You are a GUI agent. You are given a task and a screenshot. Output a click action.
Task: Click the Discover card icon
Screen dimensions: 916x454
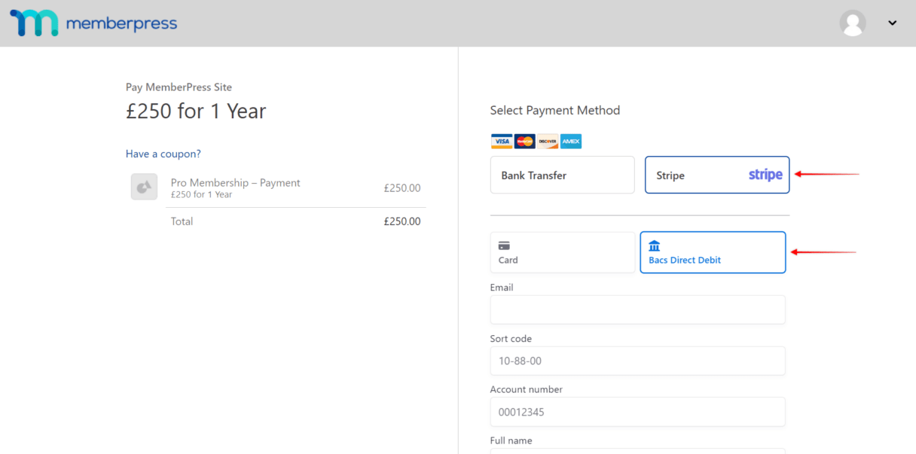[548, 142]
